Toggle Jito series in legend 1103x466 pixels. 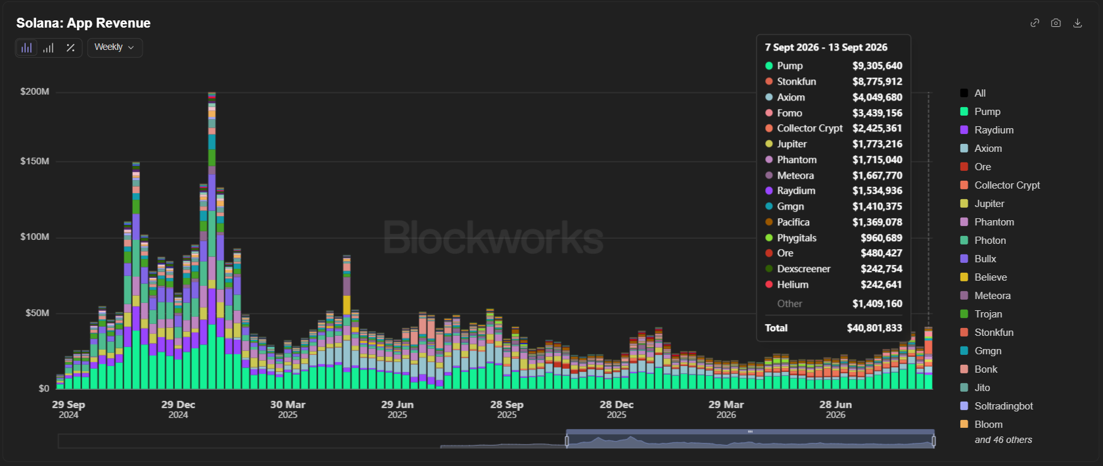click(975, 388)
